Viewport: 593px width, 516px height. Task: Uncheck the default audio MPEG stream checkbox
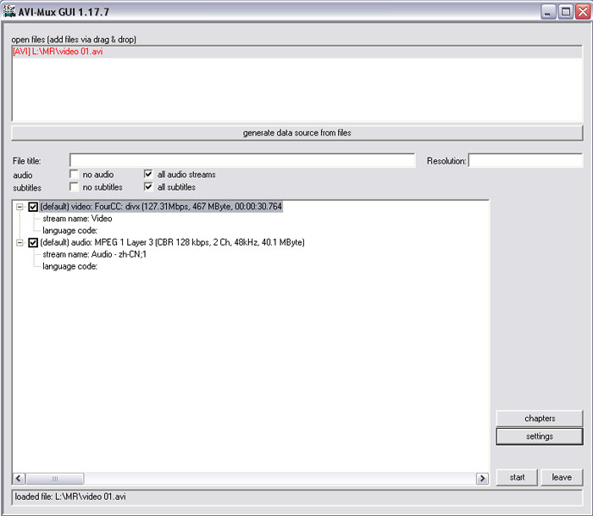pos(33,242)
